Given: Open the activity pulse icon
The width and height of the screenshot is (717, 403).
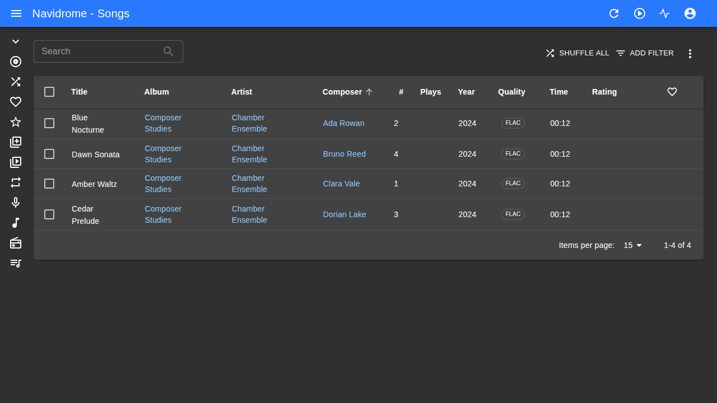Looking at the screenshot, I should click(664, 13).
